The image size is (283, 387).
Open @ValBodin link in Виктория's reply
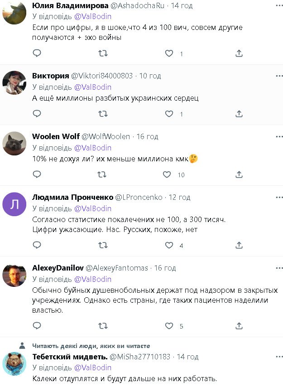tap(92, 87)
